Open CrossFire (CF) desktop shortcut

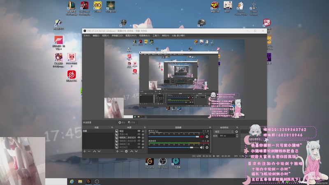pyautogui.click(x=215, y=7)
